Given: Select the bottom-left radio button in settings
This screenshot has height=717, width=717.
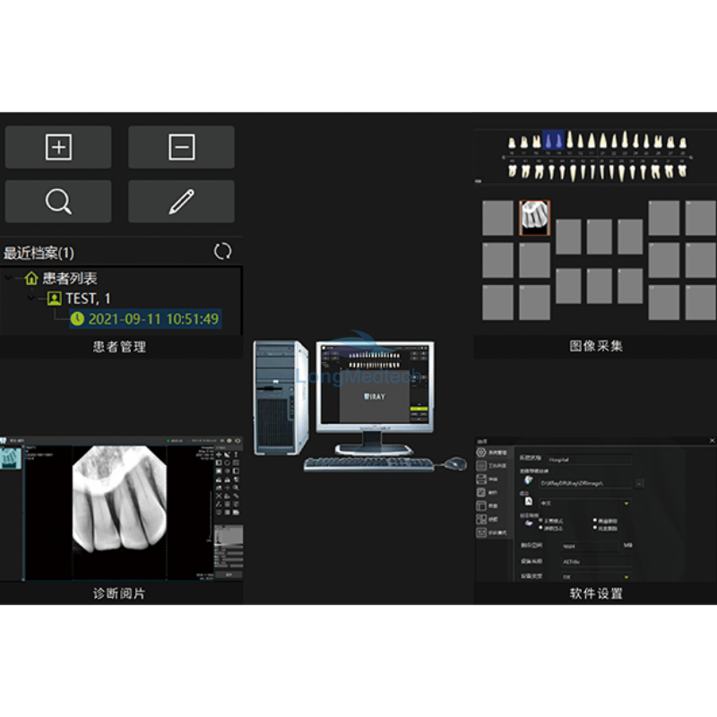Looking at the screenshot, I should (x=540, y=529).
